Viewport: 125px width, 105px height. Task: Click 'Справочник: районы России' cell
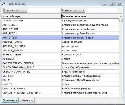pyautogui.click(x=90, y=33)
